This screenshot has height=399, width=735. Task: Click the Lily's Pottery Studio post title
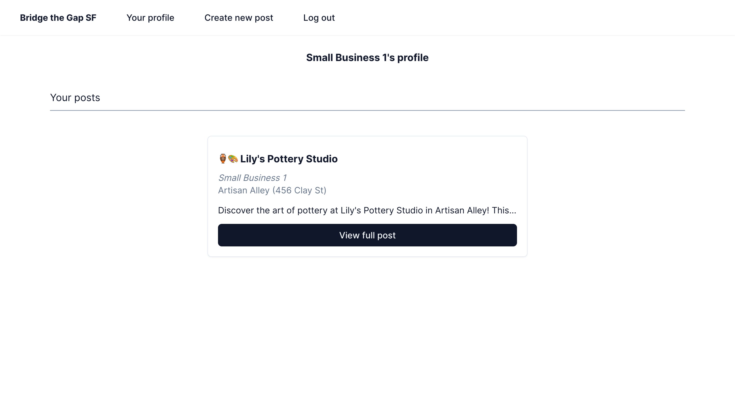[x=289, y=159]
